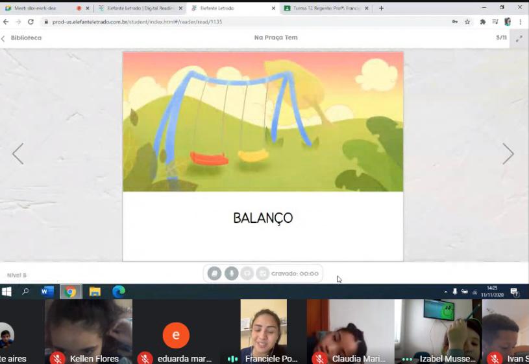Go to the previous book page
This screenshot has height=364, width=529.
(x=18, y=154)
